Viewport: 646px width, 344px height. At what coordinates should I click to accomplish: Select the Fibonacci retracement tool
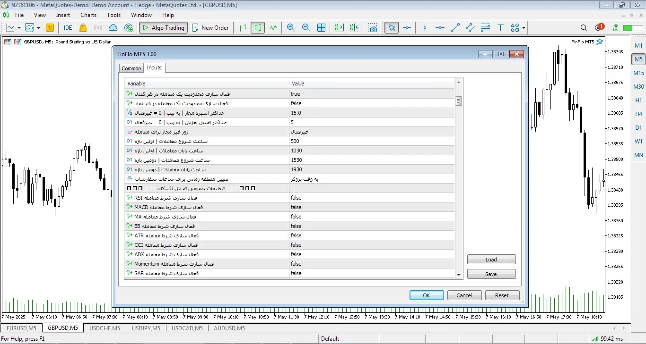click(485, 28)
